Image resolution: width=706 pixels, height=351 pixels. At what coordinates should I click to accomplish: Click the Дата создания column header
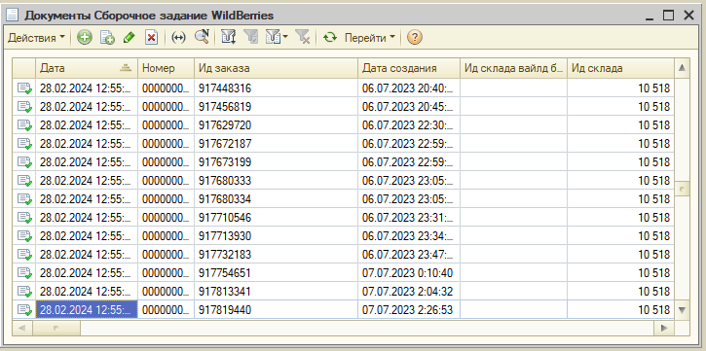pyautogui.click(x=409, y=68)
